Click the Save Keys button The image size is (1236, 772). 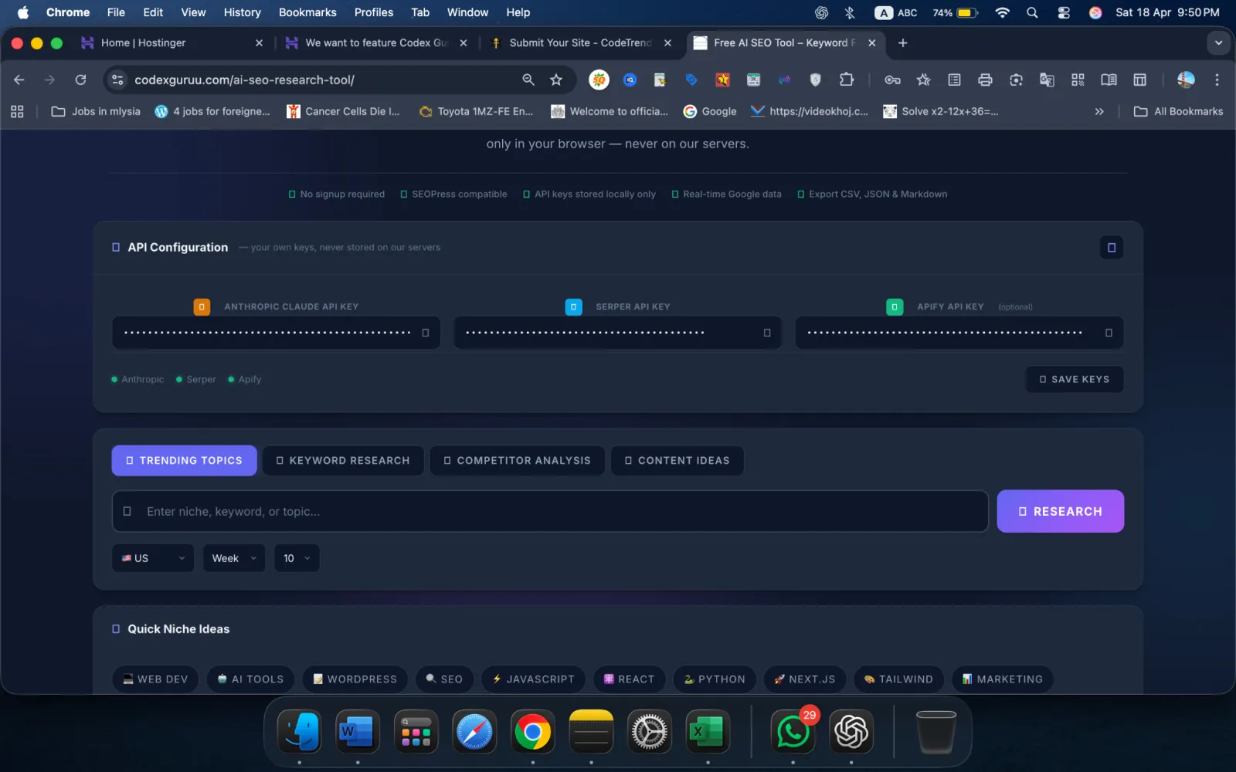(x=1074, y=379)
